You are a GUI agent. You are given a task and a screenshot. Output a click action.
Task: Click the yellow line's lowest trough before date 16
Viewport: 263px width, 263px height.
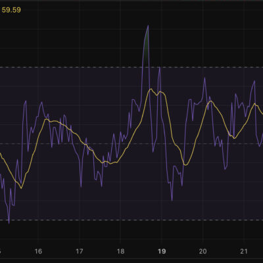21,188
